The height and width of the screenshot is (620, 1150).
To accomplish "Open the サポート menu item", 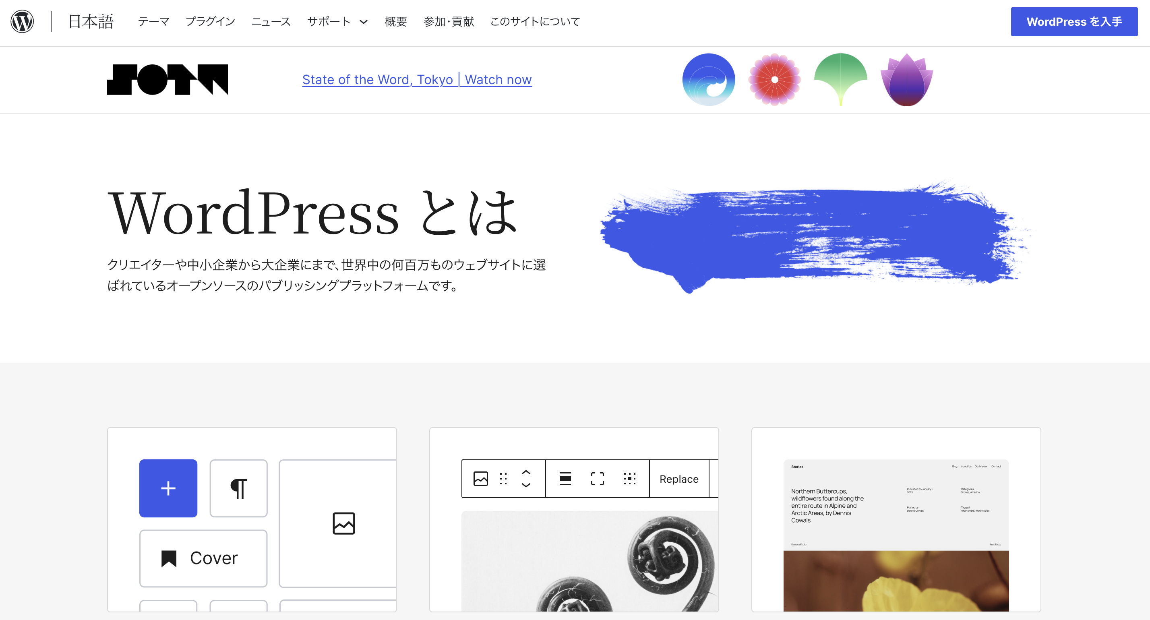I will (x=329, y=21).
